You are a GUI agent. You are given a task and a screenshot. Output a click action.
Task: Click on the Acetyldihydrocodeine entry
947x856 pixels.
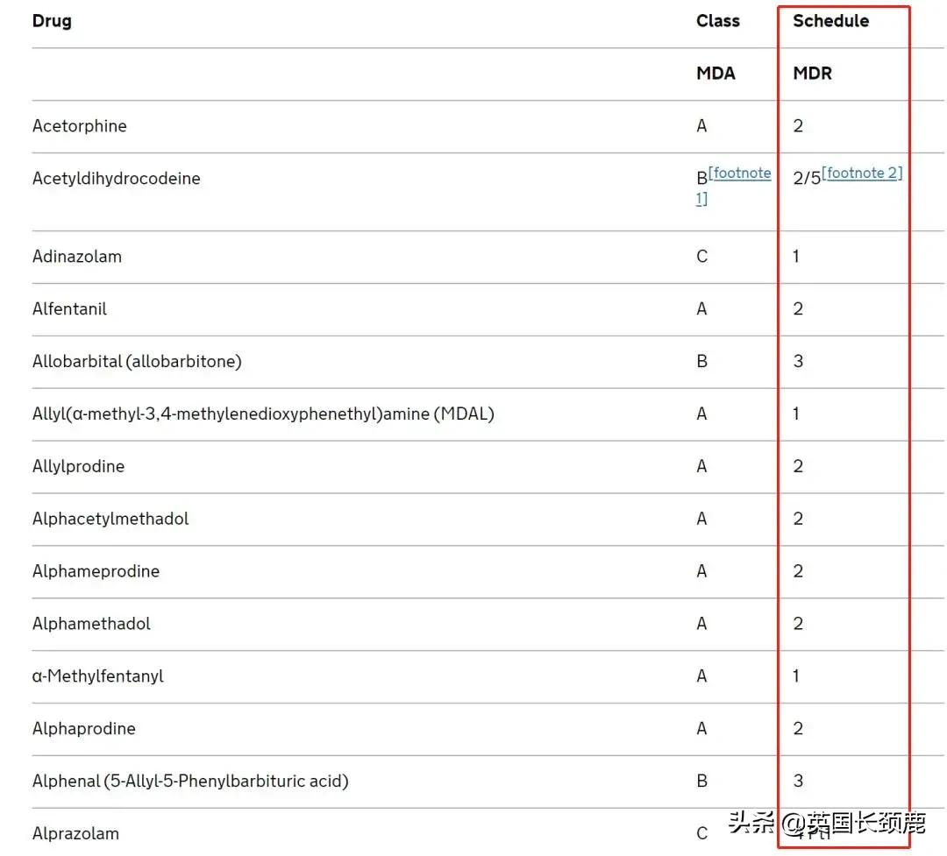117,179
